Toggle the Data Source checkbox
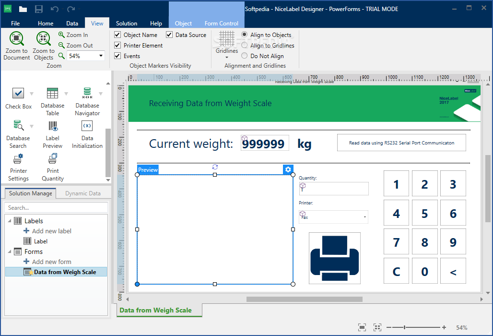 (x=169, y=35)
